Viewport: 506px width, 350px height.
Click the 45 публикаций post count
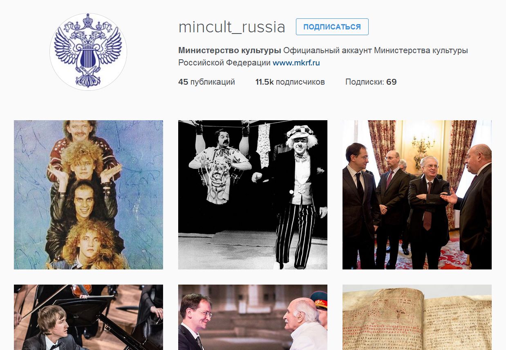[x=206, y=82]
